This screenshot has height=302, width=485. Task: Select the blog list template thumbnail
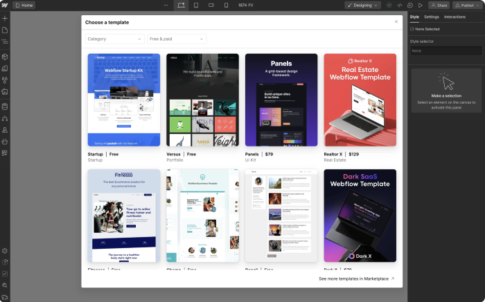click(x=281, y=216)
